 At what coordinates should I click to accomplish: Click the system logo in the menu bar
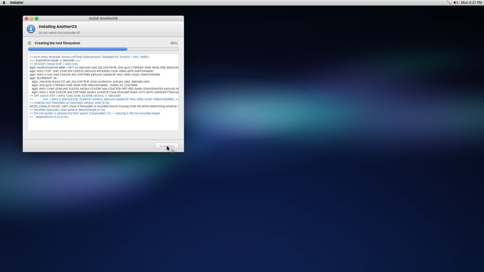tap(4, 3)
